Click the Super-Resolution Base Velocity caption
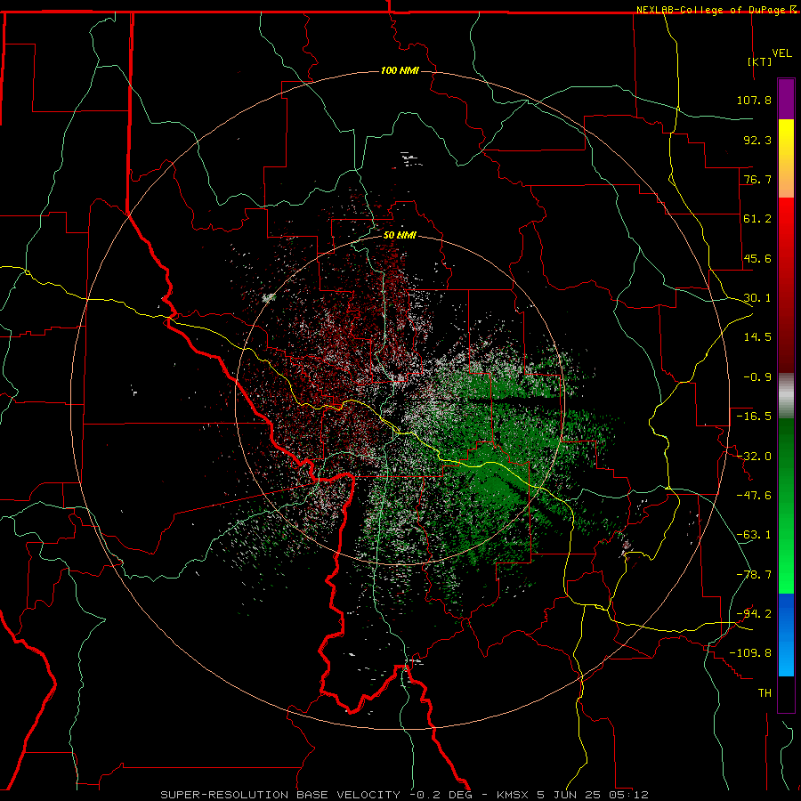801x801 pixels. click(x=404, y=795)
